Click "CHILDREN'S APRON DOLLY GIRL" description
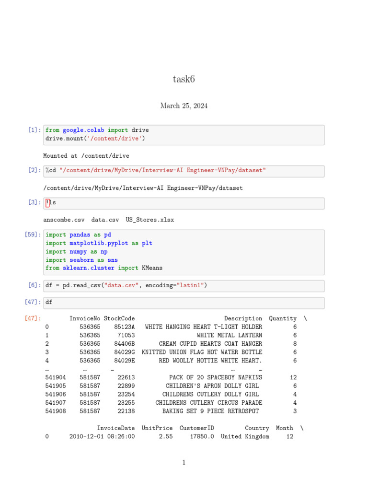This screenshot has width=368, height=491. (212, 386)
